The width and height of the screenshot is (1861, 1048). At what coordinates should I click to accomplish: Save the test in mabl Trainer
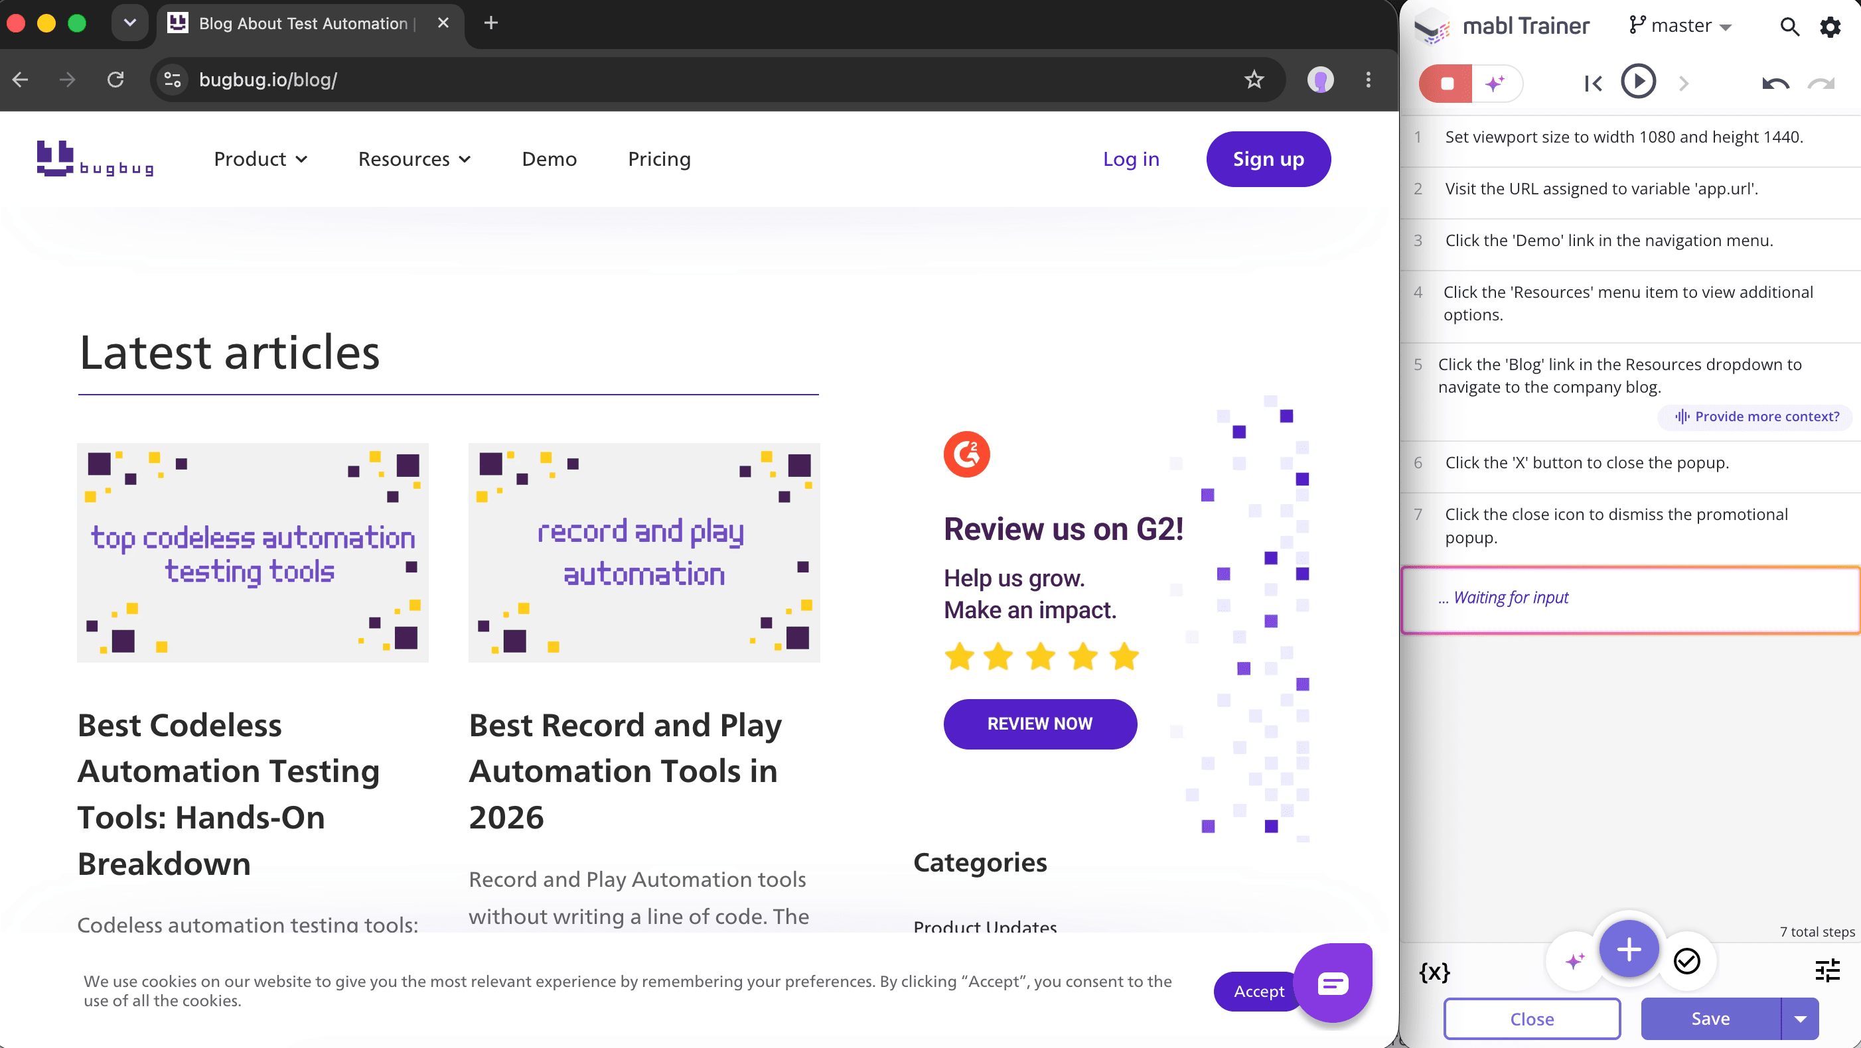[1710, 1018]
